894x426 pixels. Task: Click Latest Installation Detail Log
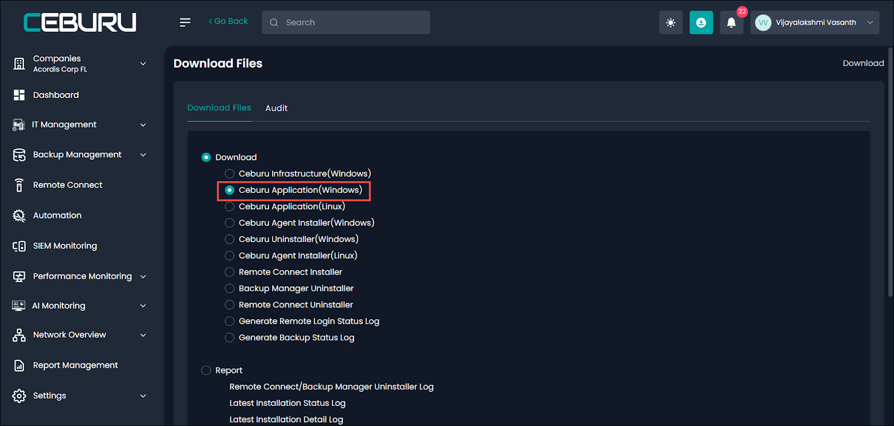(286, 419)
